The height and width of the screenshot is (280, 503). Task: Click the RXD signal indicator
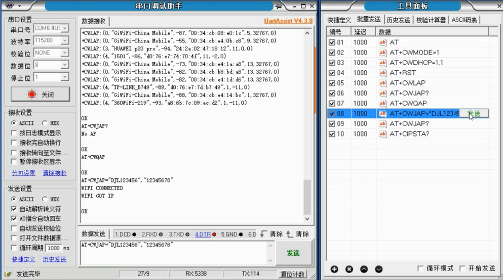[x=152, y=234]
